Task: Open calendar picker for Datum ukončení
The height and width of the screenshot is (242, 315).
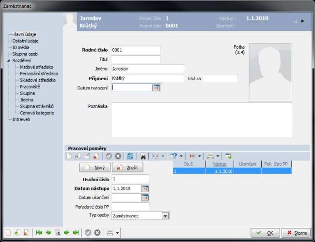Action: 145,198
